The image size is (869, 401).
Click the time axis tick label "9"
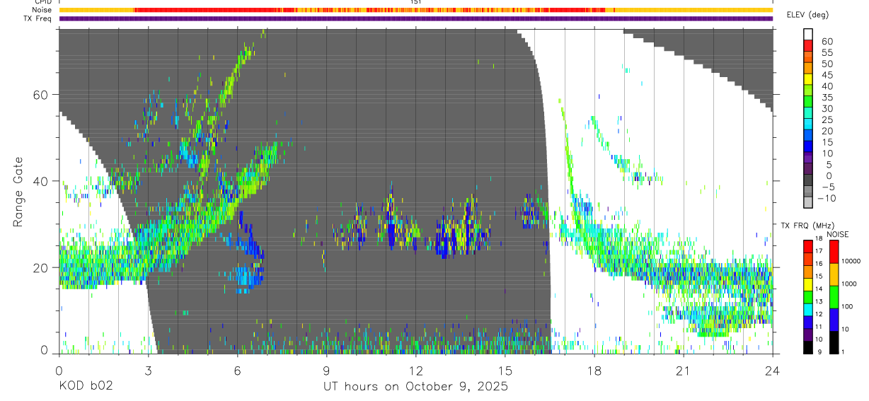pyautogui.click(x=326, y=370)
